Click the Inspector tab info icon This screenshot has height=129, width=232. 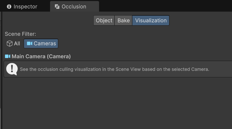click(9, 7)
